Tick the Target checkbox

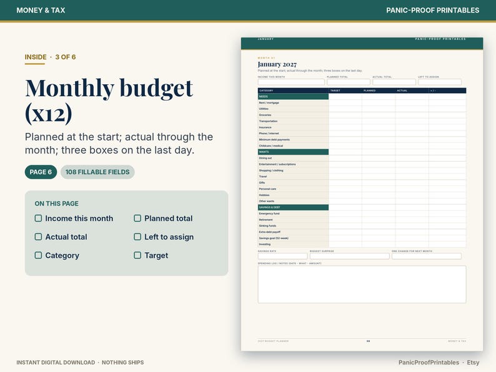pyautogui.click(x=137, y=255)
